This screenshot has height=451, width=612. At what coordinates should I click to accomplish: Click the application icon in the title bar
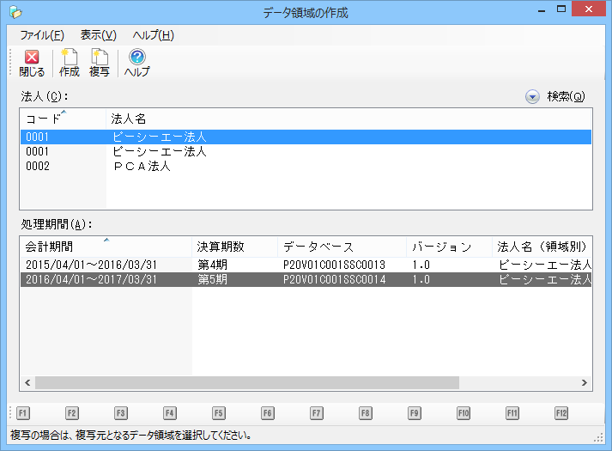click(x=15, y=12)
